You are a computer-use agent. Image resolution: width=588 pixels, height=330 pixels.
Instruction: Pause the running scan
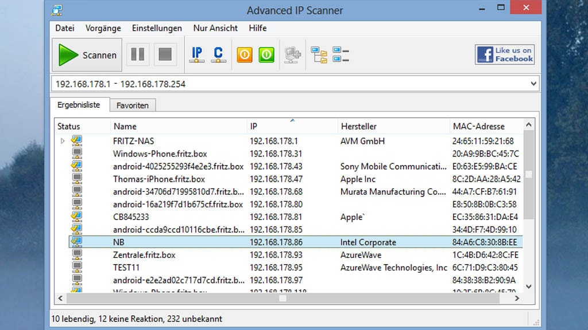pos(138,54)
